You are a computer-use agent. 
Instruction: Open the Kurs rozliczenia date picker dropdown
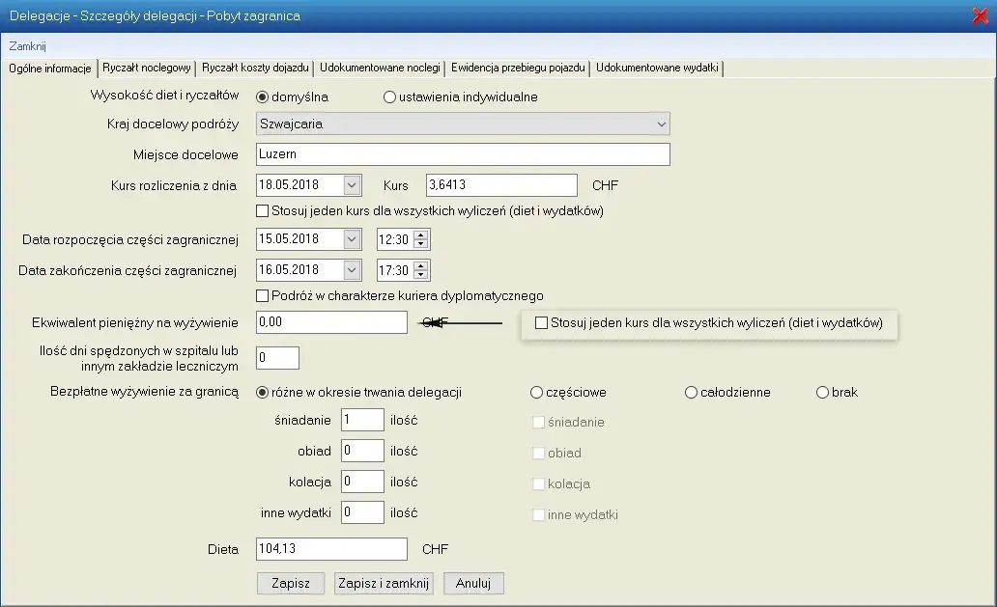coord(351,185)
